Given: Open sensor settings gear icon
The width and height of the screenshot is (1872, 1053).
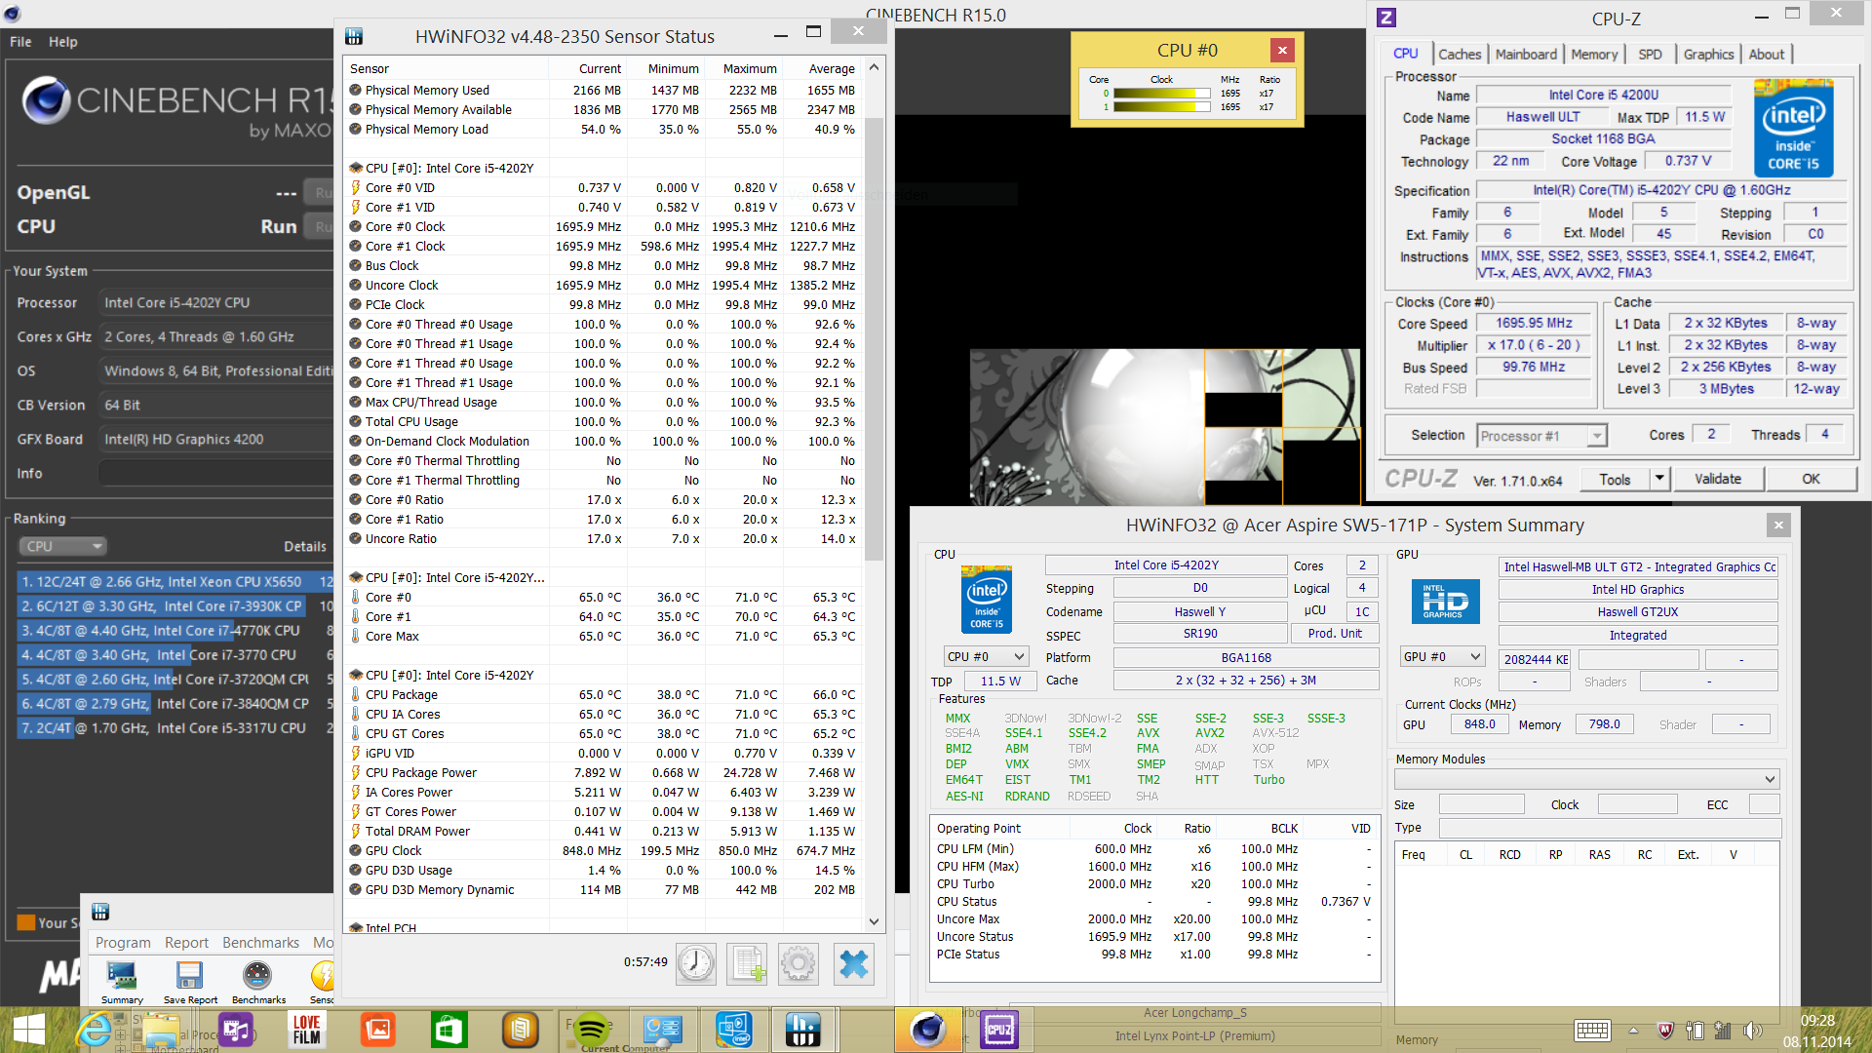Looking at the screenshot, I should pyautogui.click(x=799, y=963).
